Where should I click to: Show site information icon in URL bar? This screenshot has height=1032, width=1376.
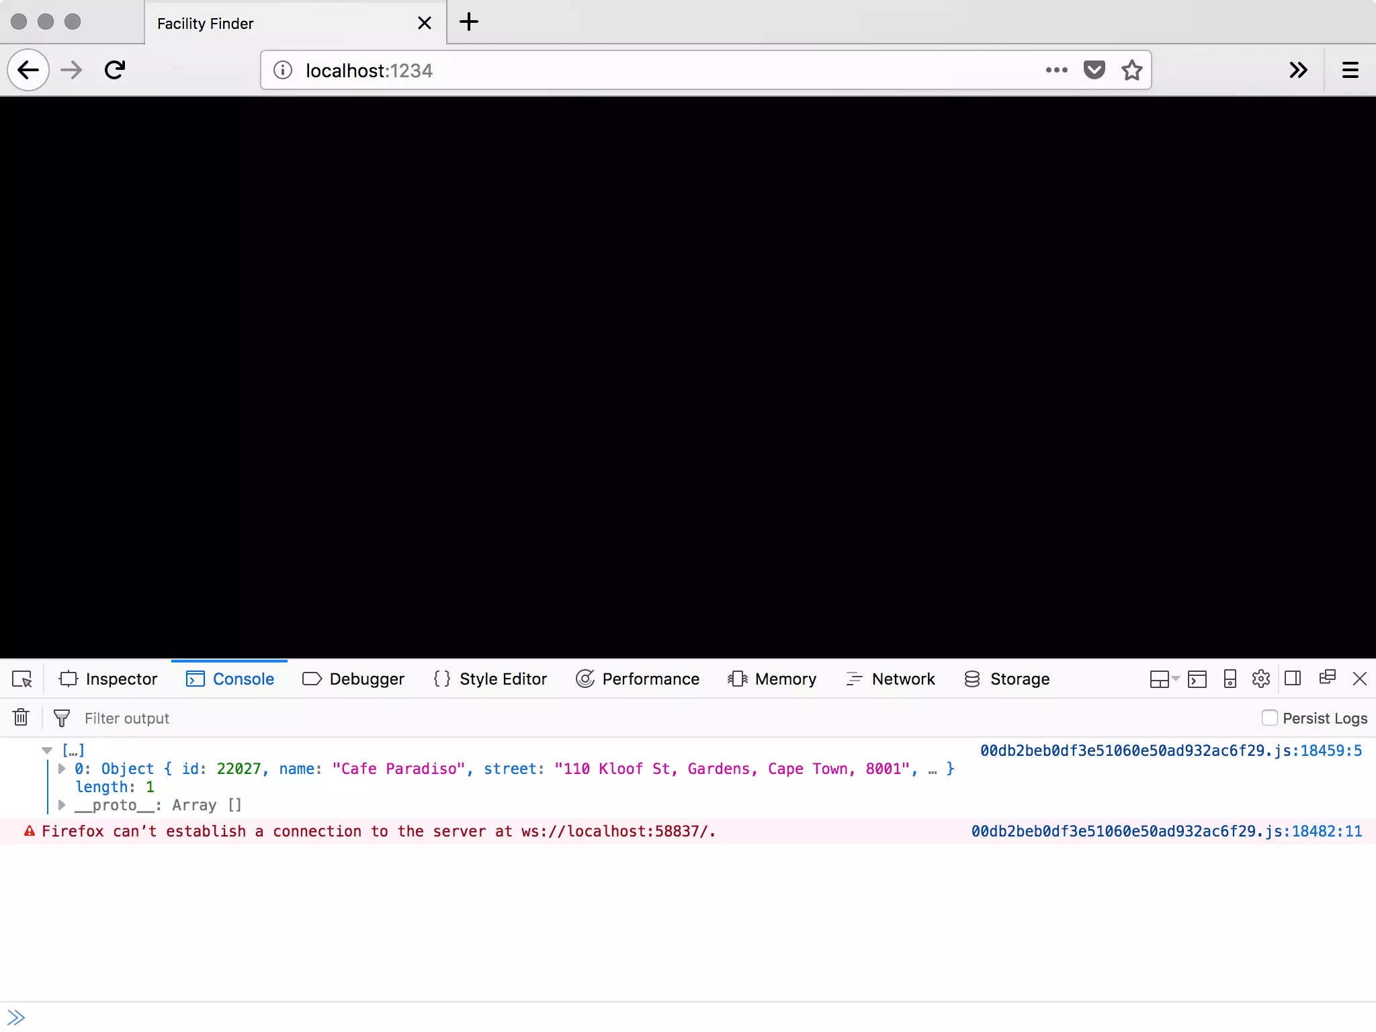(x=283, y=70)
